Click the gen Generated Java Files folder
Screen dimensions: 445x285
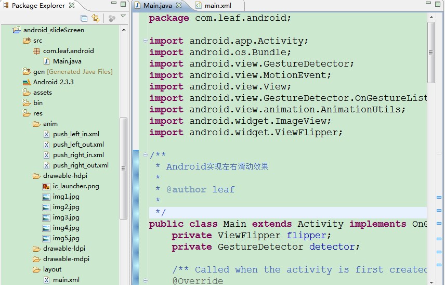click(x=72, y=72)
